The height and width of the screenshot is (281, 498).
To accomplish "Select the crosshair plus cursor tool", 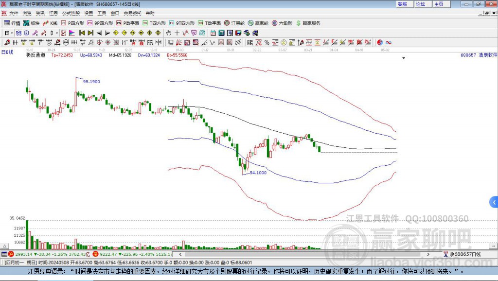I will coord(177,33).
